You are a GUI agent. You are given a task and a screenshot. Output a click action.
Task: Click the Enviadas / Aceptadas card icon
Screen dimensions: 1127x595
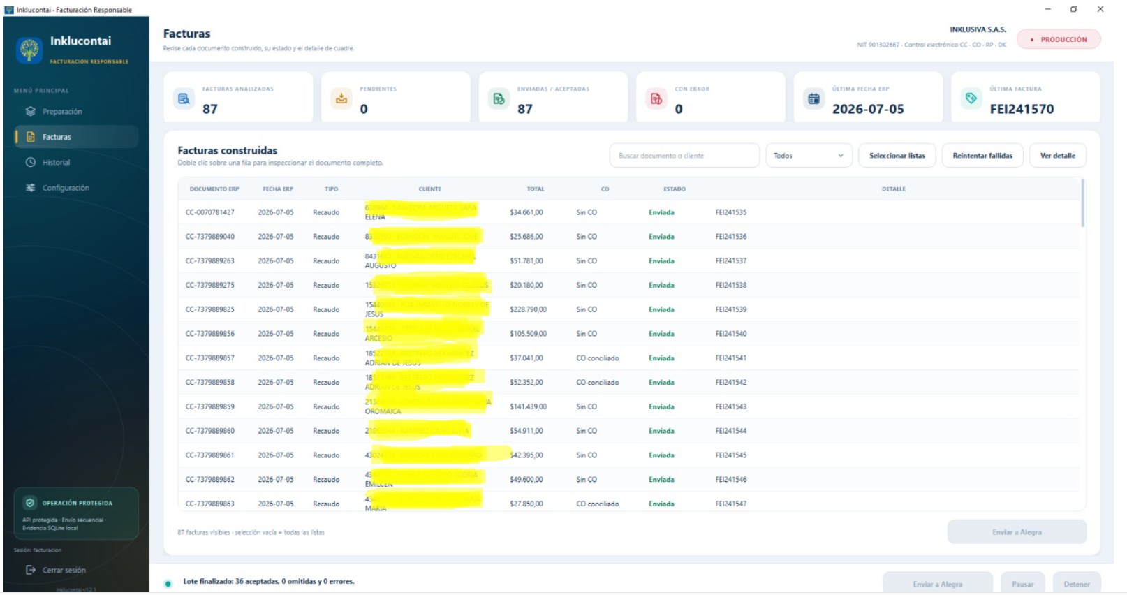[x=499, y=99]
